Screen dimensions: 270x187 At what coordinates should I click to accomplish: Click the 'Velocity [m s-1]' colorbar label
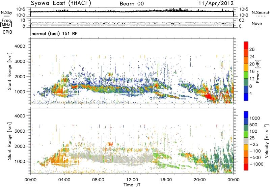click(267, 141)
